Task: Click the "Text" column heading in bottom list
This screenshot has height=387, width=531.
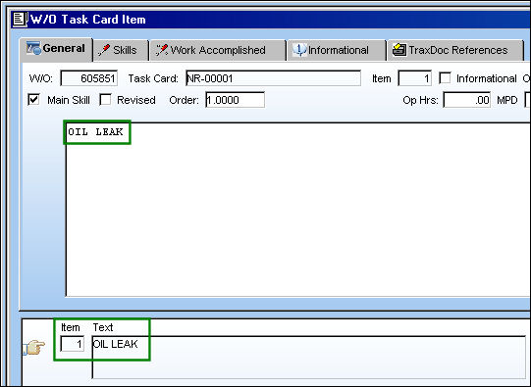Action: click(103, 327)
